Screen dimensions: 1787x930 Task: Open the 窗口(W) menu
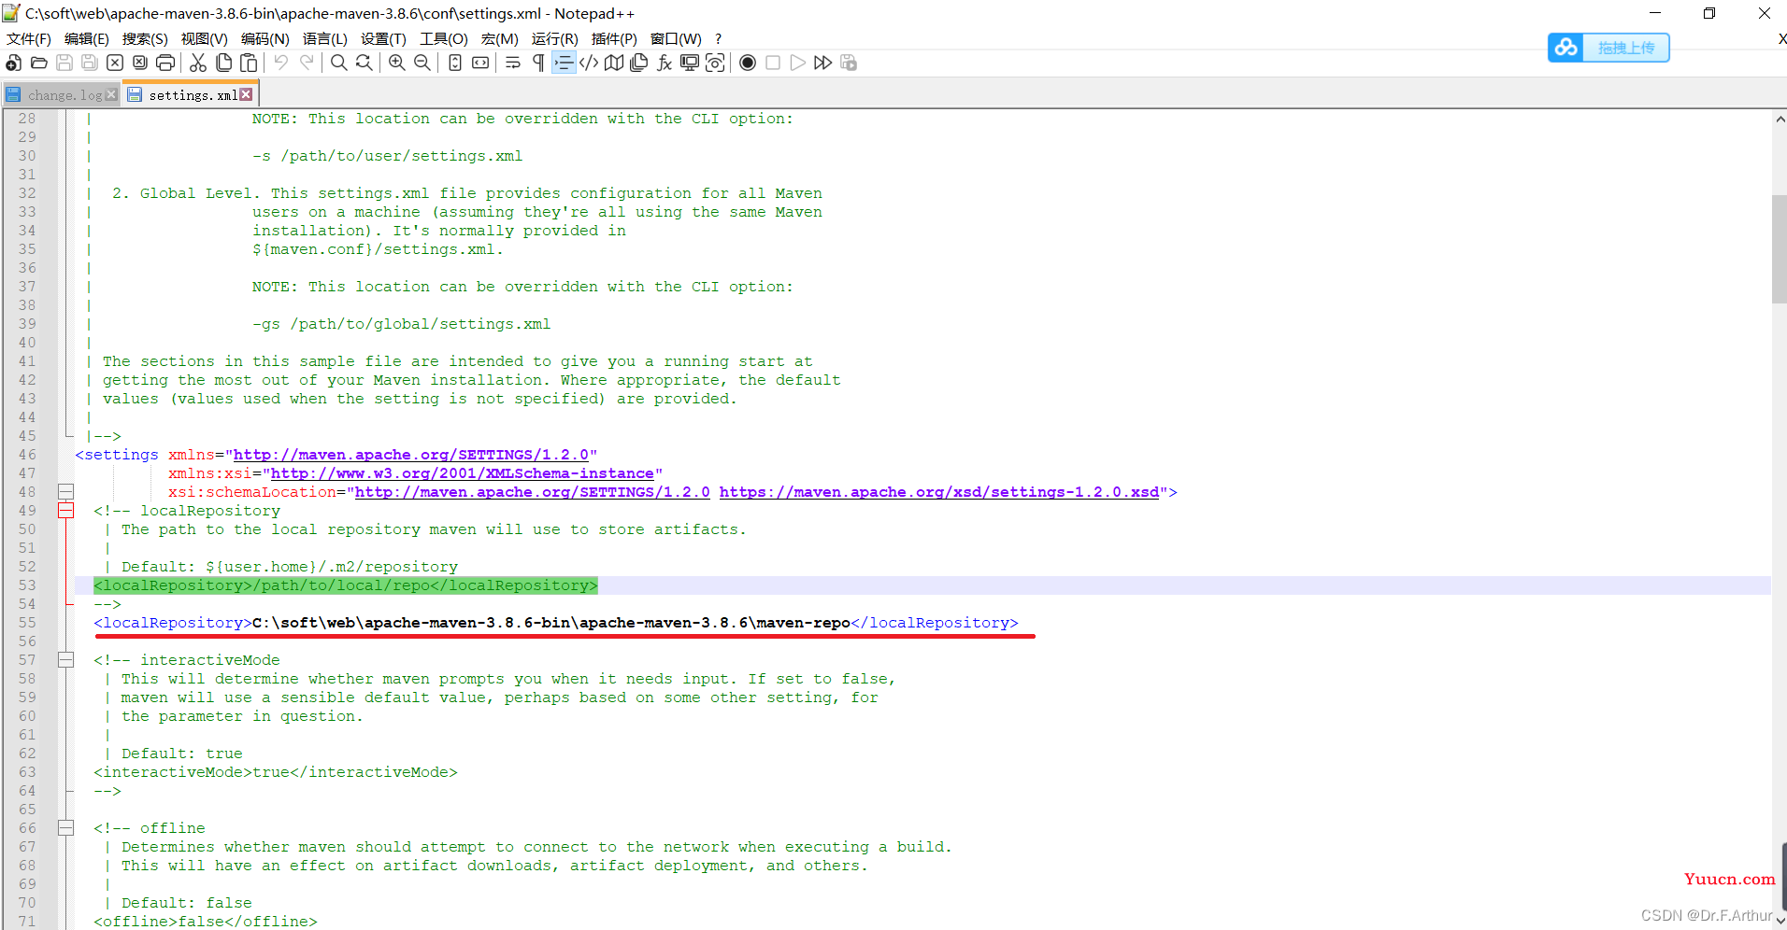pyautogui.click(x=676, y=38)
